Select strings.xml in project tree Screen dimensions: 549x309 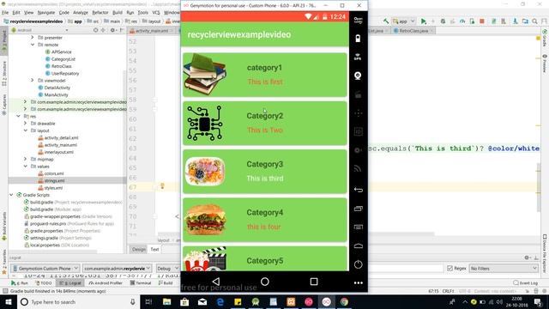tap(54, 180)
